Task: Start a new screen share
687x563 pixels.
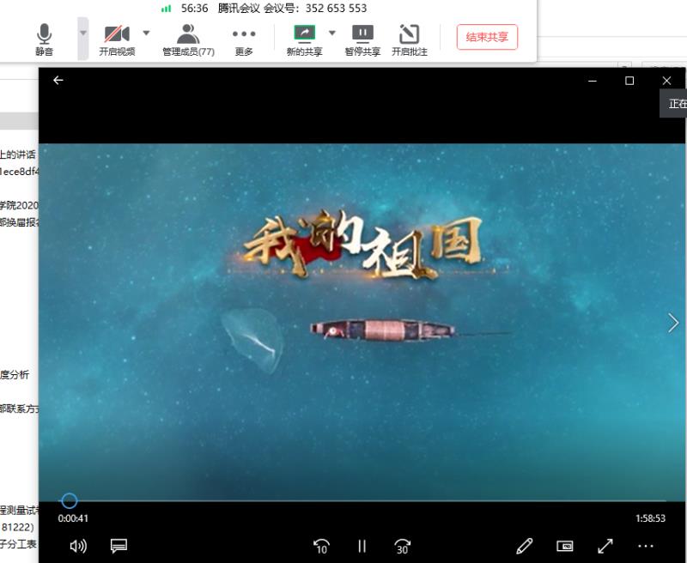Action: pos(304,39)
